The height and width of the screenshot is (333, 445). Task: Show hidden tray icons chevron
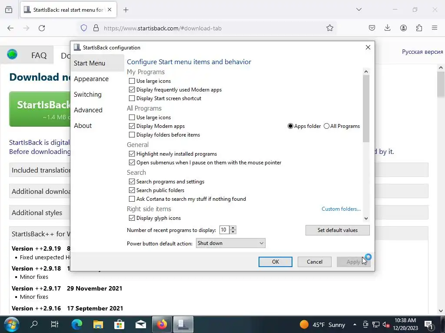point(355,324)
